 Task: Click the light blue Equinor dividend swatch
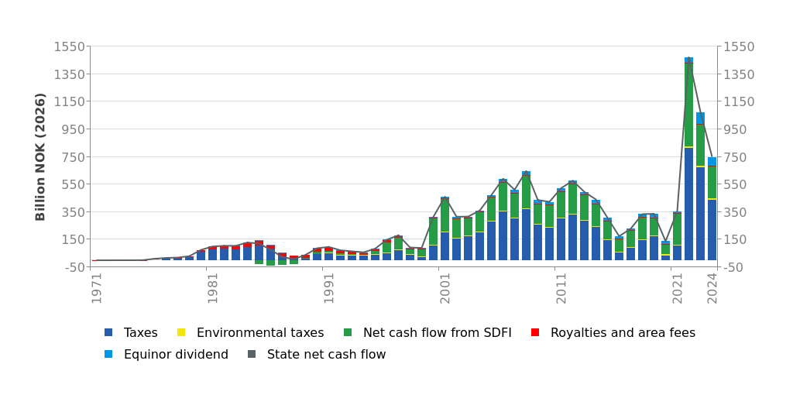108,355
